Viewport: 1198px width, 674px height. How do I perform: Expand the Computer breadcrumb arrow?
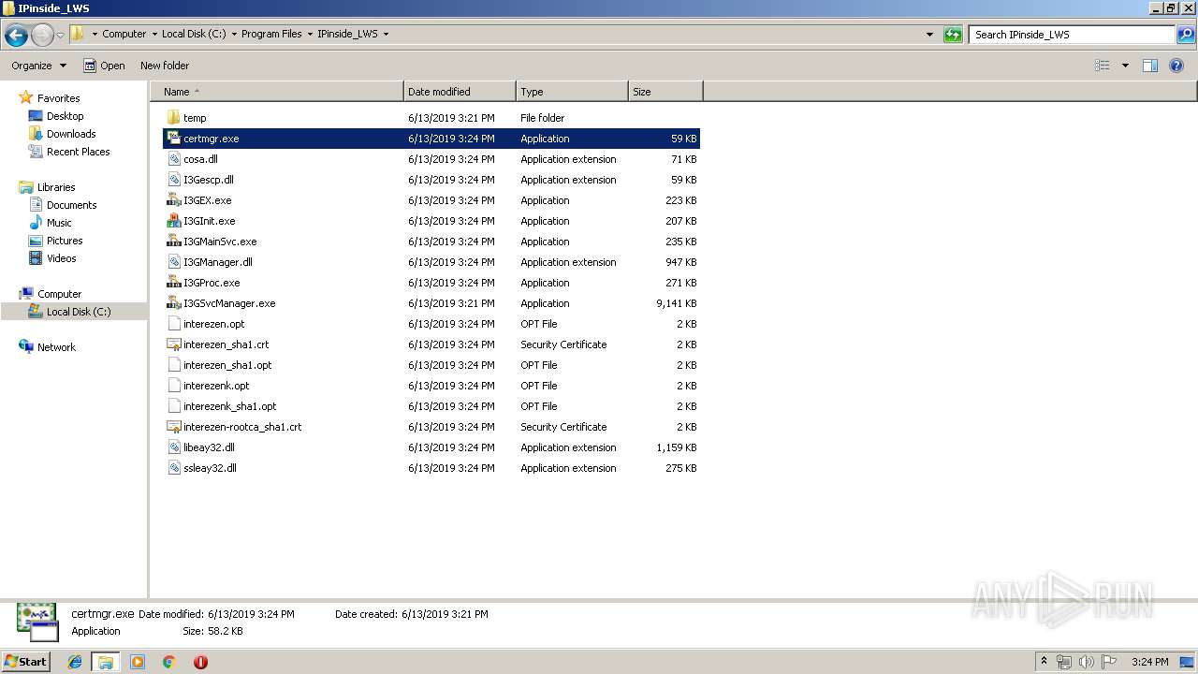coord(154,34)
